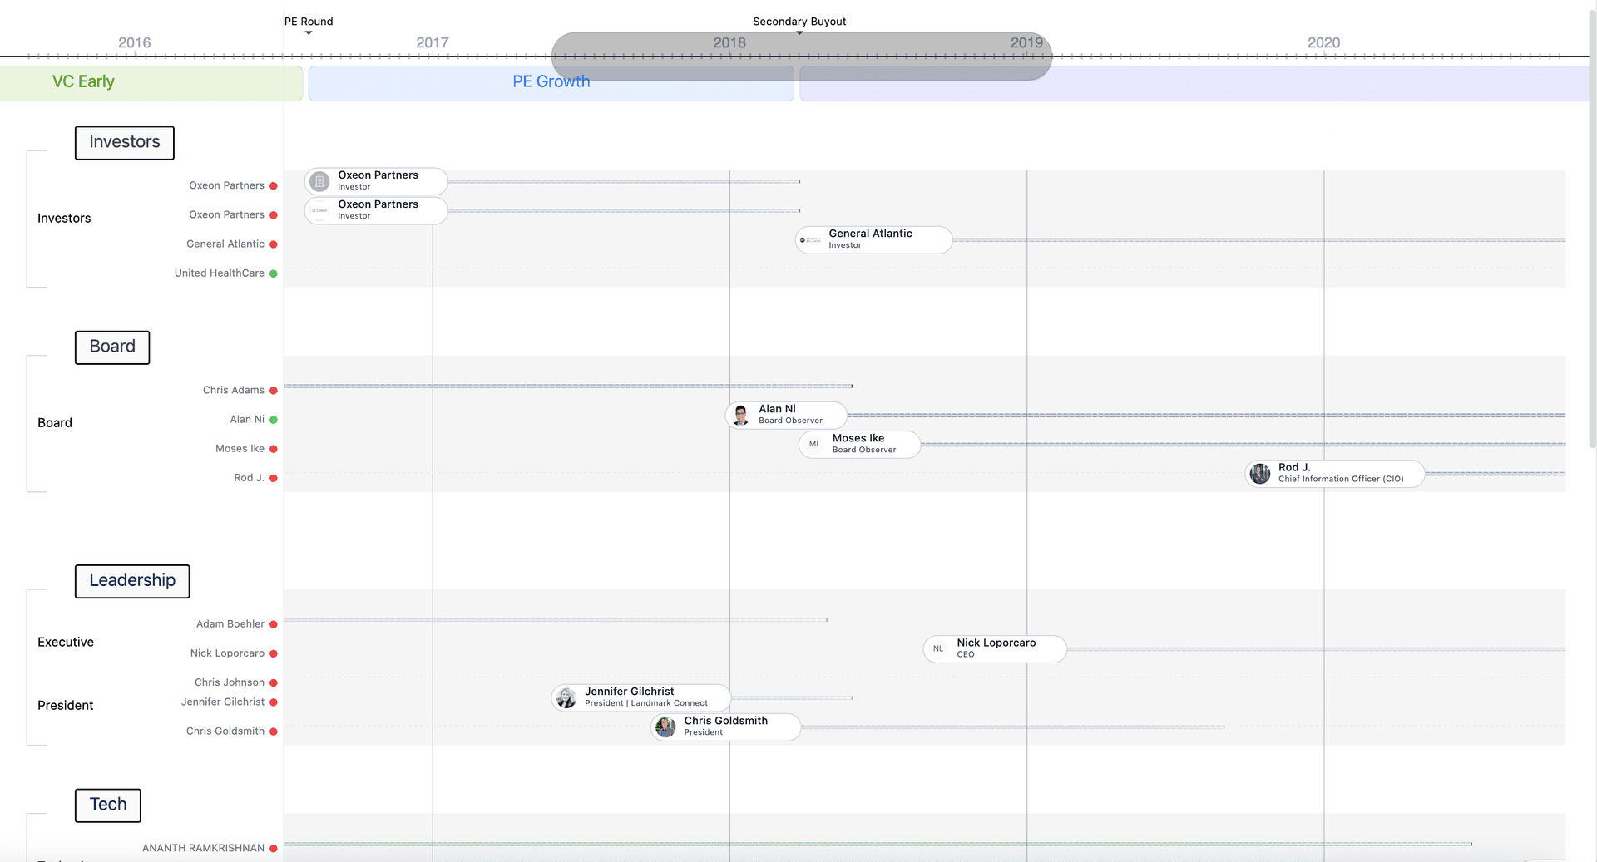Click the President group label

click(x=66, y=706)
